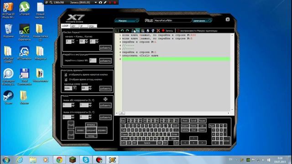Adjust the absolute X coordinate stepper
This screenshot has width=292, height=164.
click(x=73, y=105)
